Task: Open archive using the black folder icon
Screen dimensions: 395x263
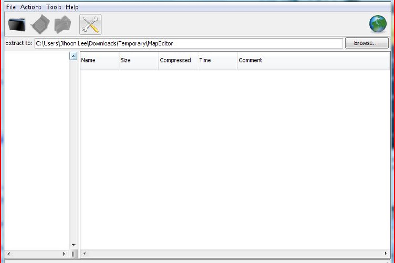Action: pos(17,25)
